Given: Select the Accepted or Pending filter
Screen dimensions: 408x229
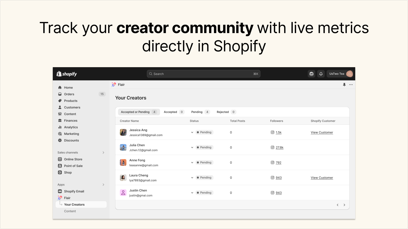Looking at the screenshot, I should 138,112.
